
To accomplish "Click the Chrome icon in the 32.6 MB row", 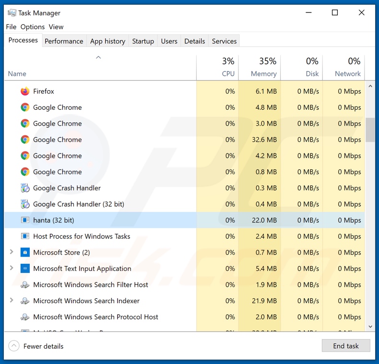I will click(25, 140).
